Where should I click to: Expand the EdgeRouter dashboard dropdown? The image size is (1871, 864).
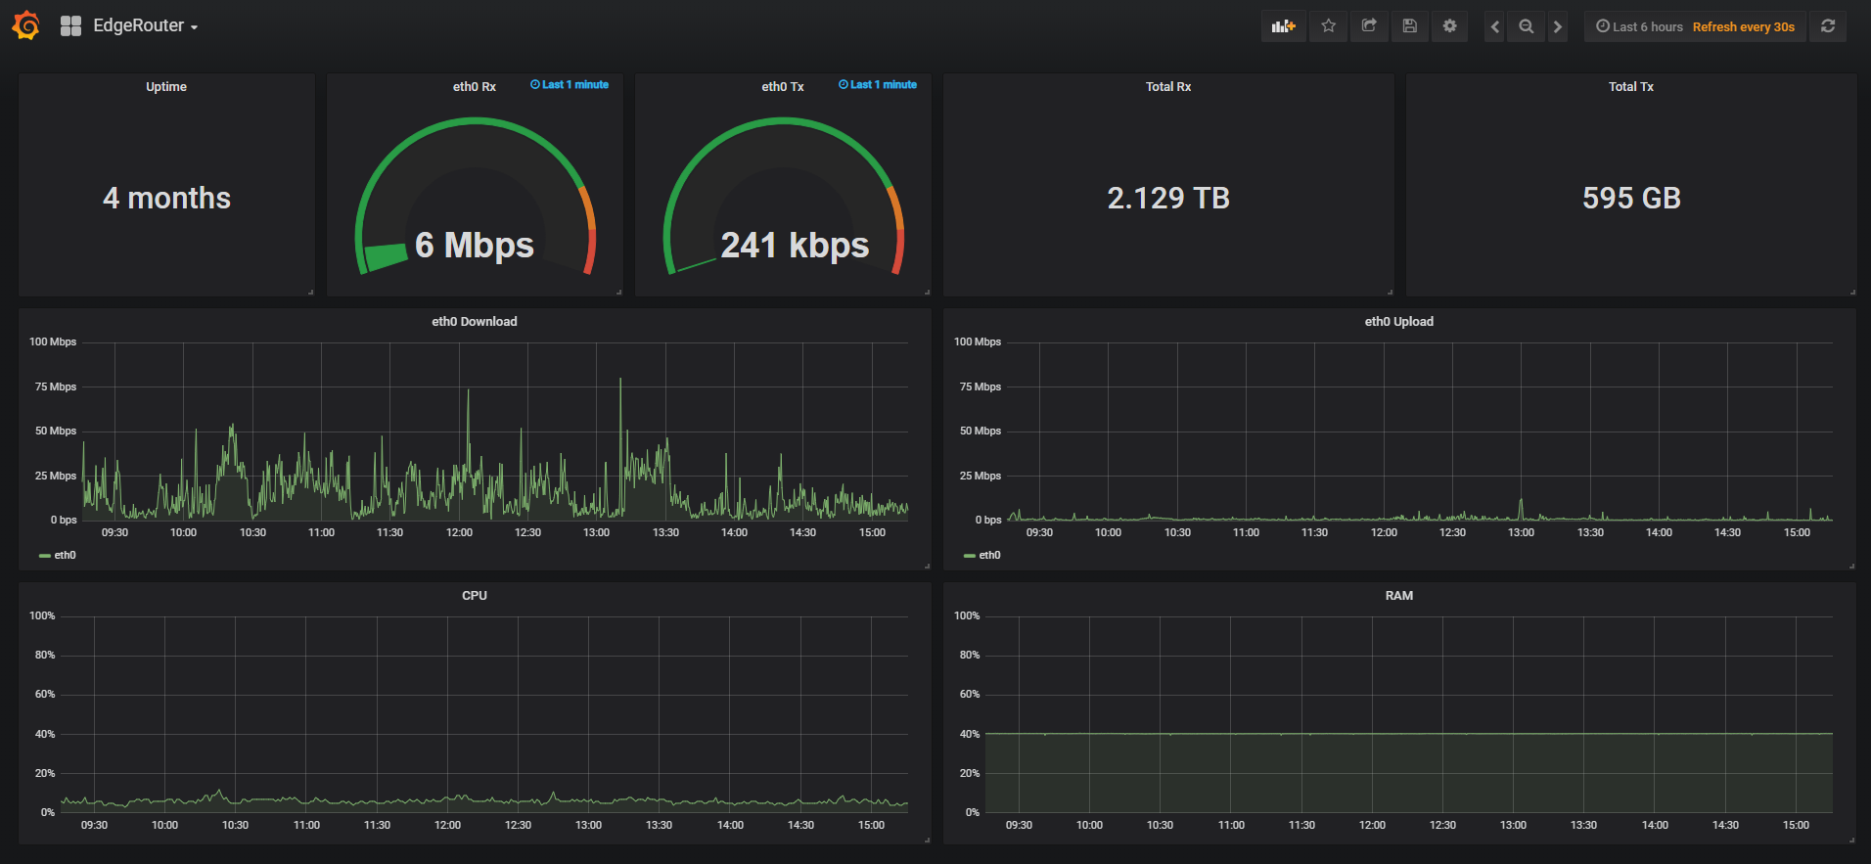tap(146, 26)
